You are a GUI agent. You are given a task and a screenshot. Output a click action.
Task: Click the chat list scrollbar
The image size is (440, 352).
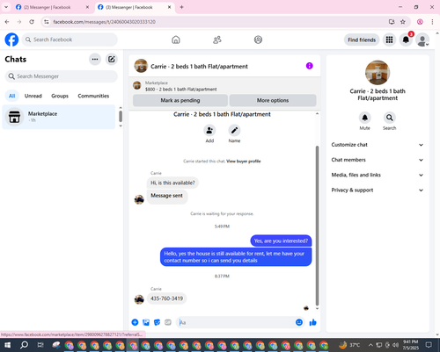point(121,117)
